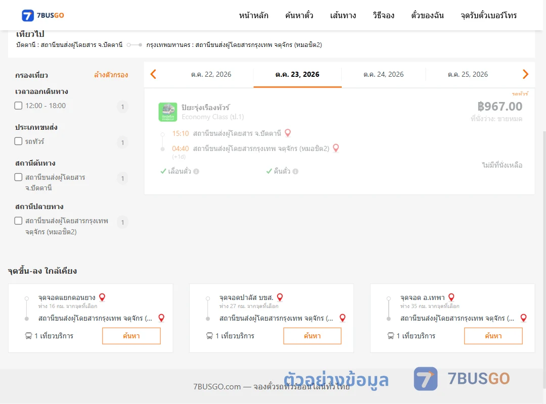Screen dimensions: 546x404
Task: Open จุดรับตั๋วเบอร์โทร in the top navigation
Action: [x=488, y=15]
